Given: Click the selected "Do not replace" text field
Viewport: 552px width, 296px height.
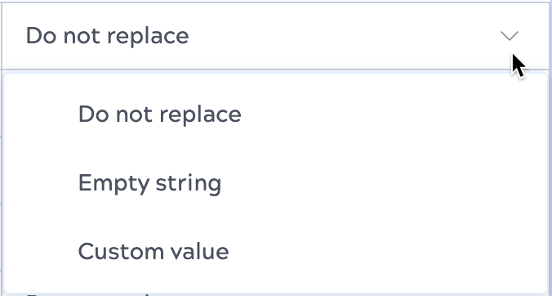Looking at the screenshot, I should click(x=276, y=36).
